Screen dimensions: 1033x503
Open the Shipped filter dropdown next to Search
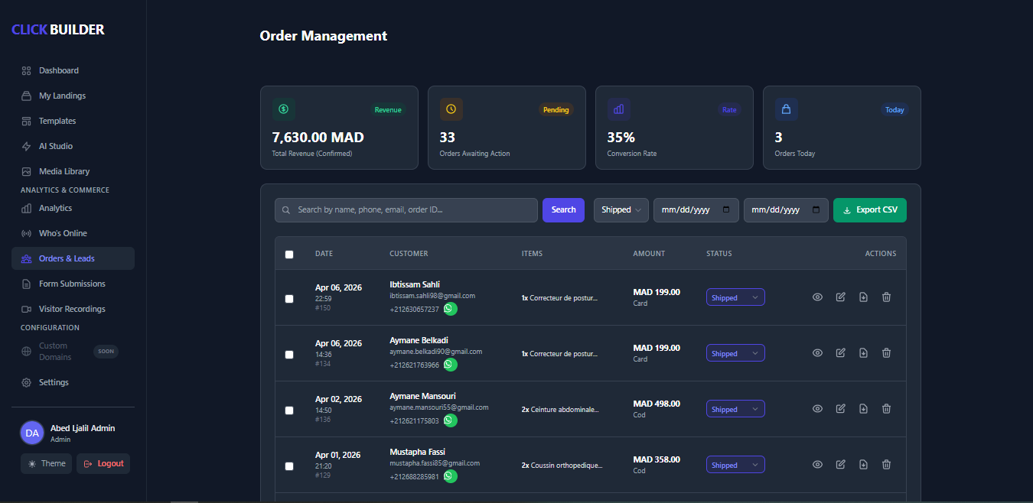click(621, 209)
